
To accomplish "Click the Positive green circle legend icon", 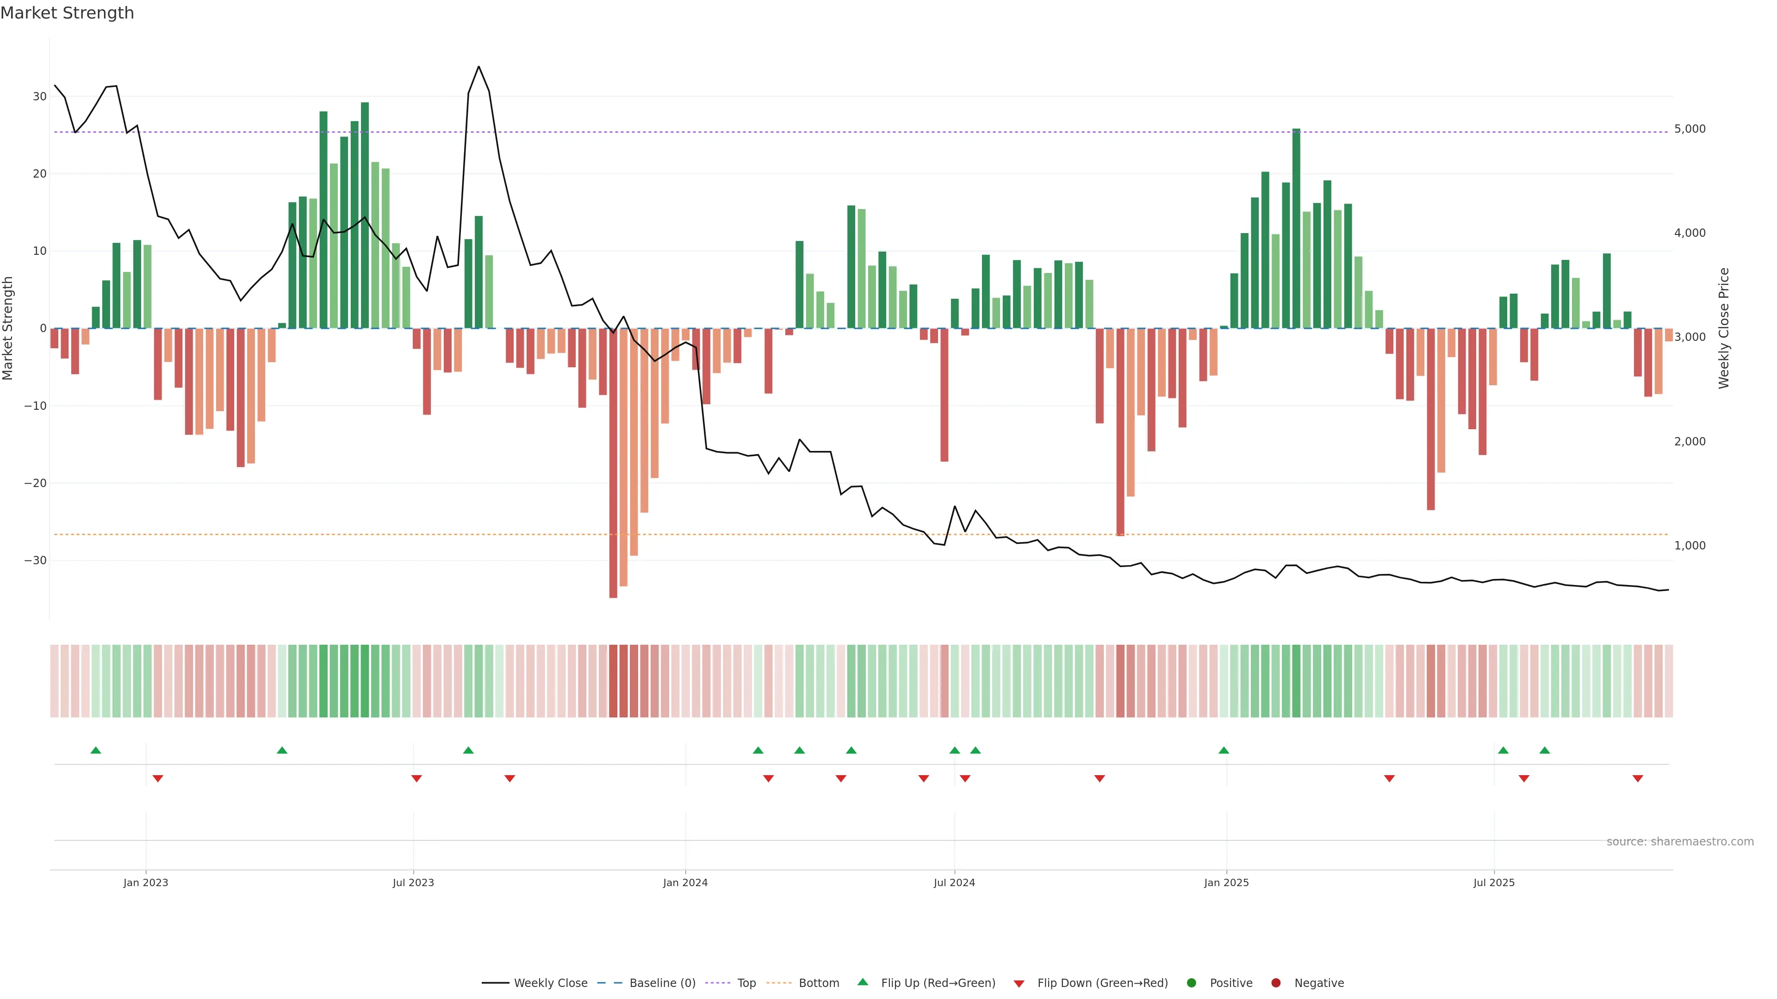I will 1191,983.
